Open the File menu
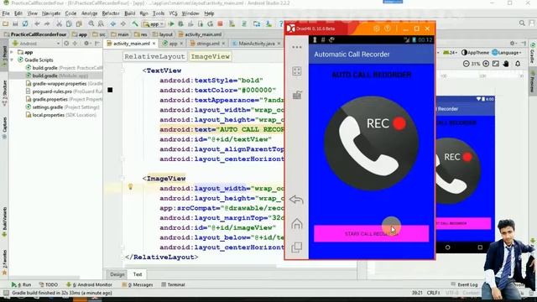Image resolution: width=537 pixels, height=302 pixels. [6, 13]
